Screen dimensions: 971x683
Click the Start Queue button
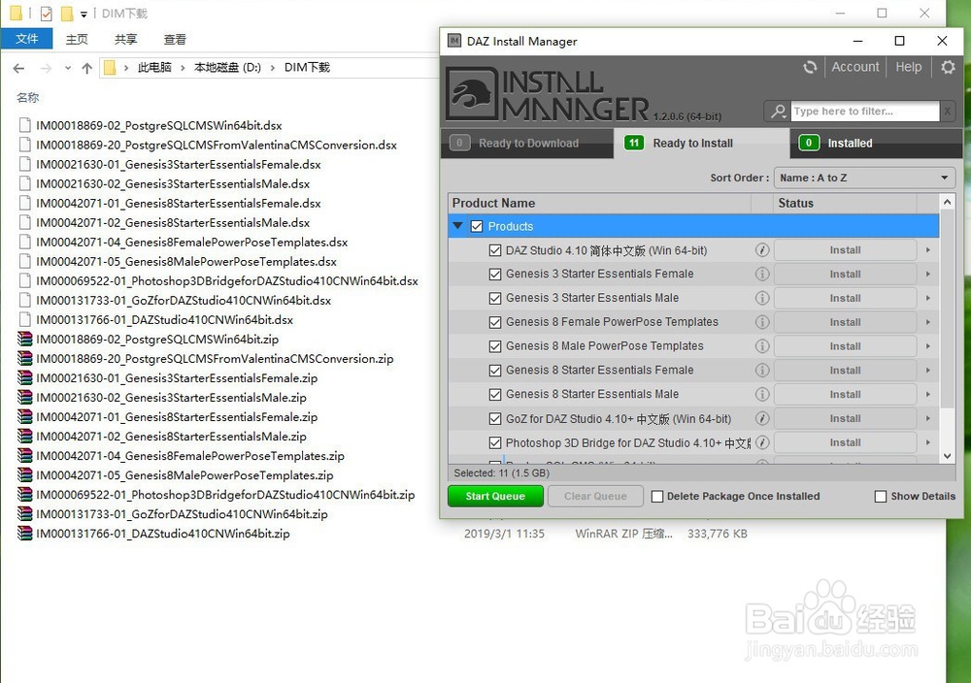[495, 496]
